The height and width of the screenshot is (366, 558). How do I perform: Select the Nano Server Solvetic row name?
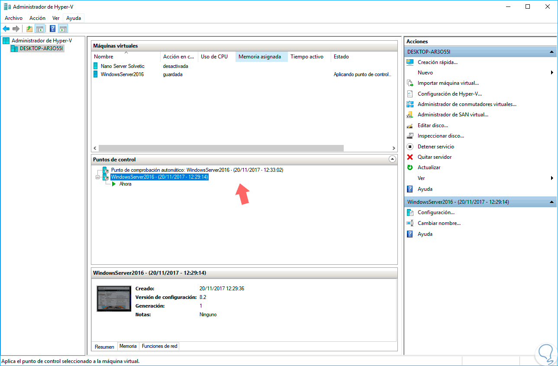[123, 66]
